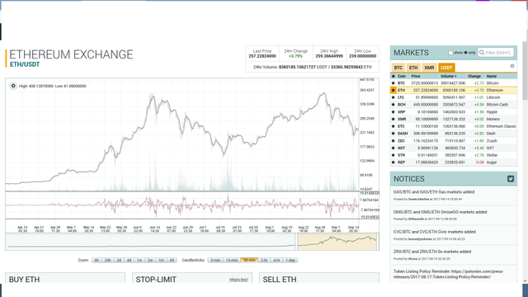The height and width of the screenshot is (297, 528).
Task: Toggle favorite star for NXT row
Action: click(393, 148)
